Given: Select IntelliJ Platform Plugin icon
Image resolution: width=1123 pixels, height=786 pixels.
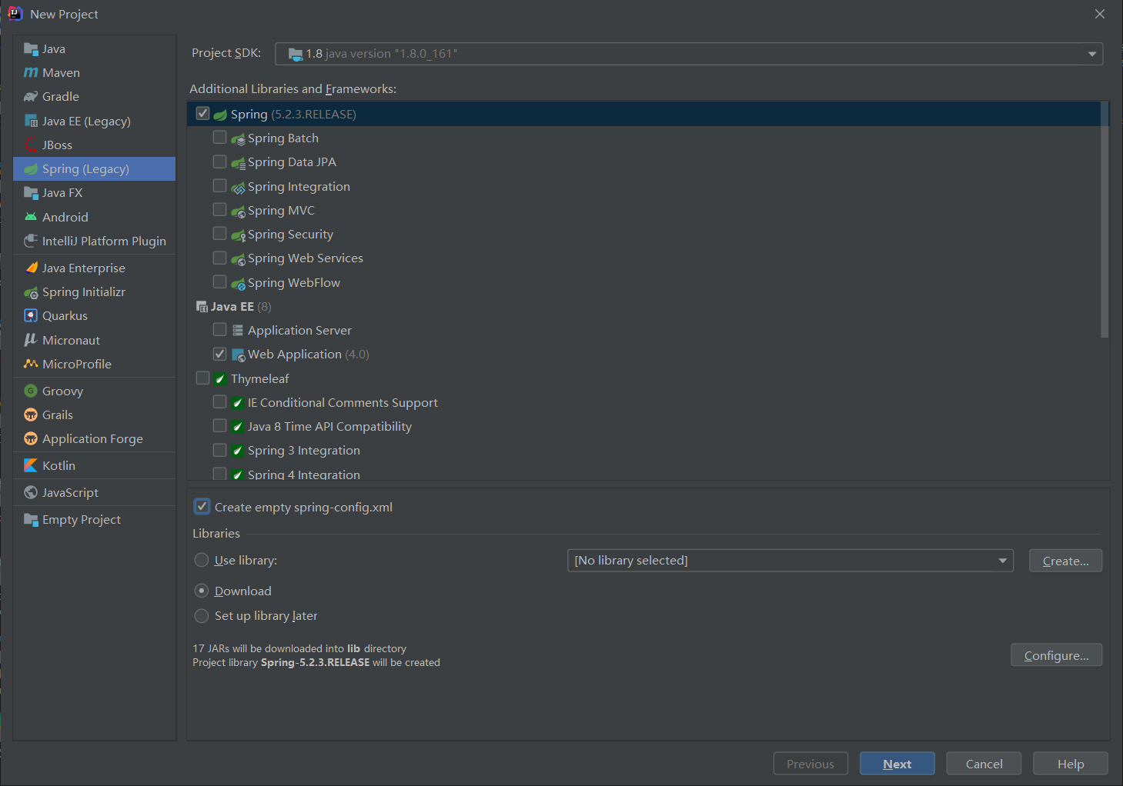Looking at the screenshot, I should (x=31, y=241).
